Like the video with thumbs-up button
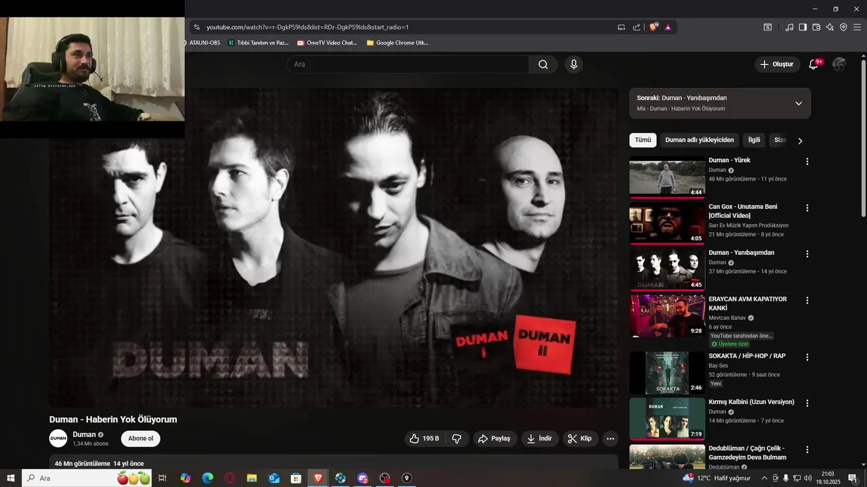The width and height of the screenshot is (867, 487). coord(424,438)
